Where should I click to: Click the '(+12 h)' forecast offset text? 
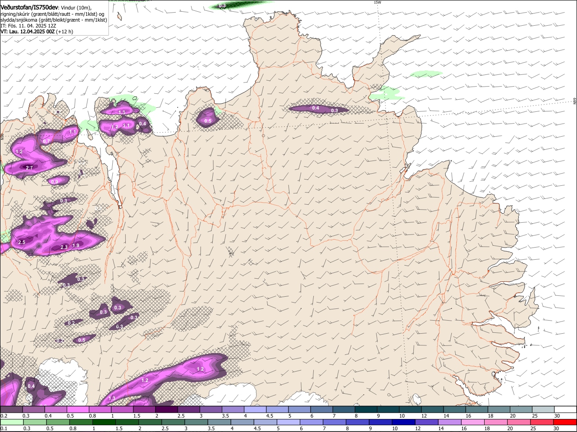pyautogui.click(x=65, y=32)
